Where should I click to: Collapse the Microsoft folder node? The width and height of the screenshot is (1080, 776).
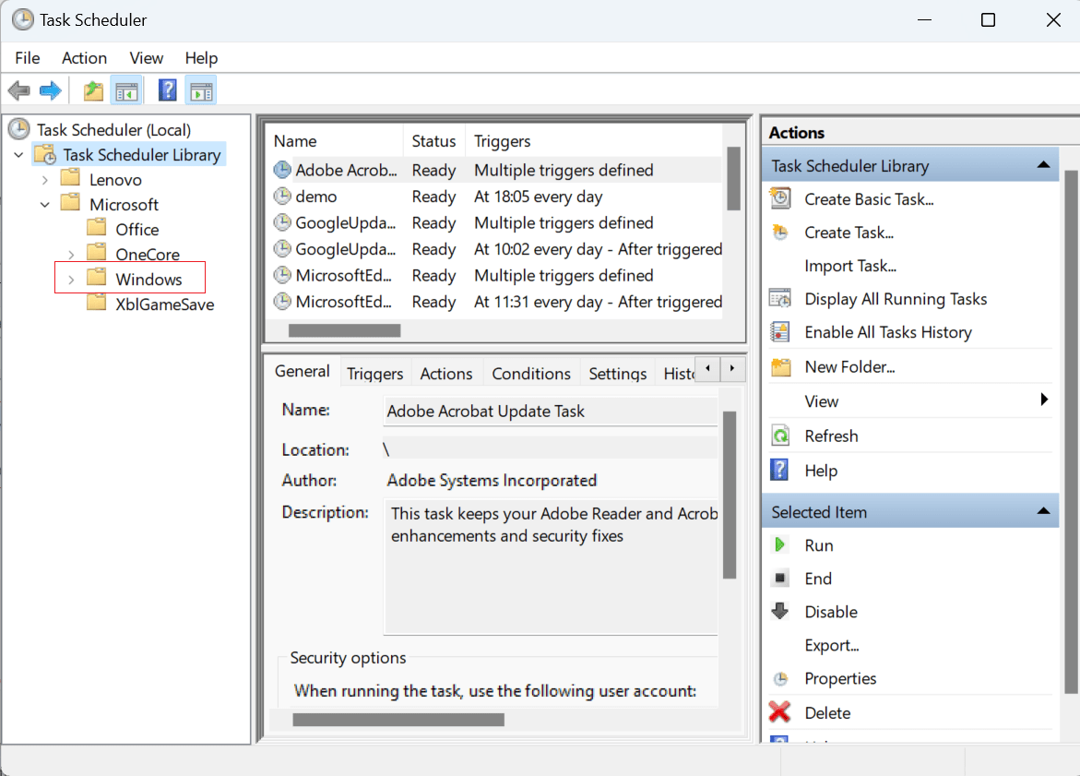(x=44, y=204)
